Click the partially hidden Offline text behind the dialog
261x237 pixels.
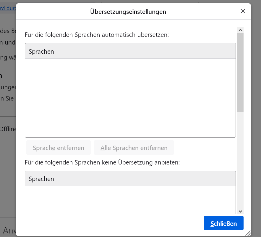click(x=8, y=129)
